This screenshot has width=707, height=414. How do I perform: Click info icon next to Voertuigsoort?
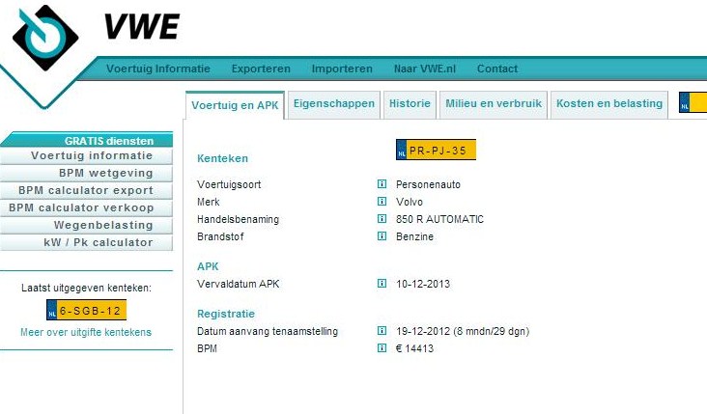click(382, 184)
